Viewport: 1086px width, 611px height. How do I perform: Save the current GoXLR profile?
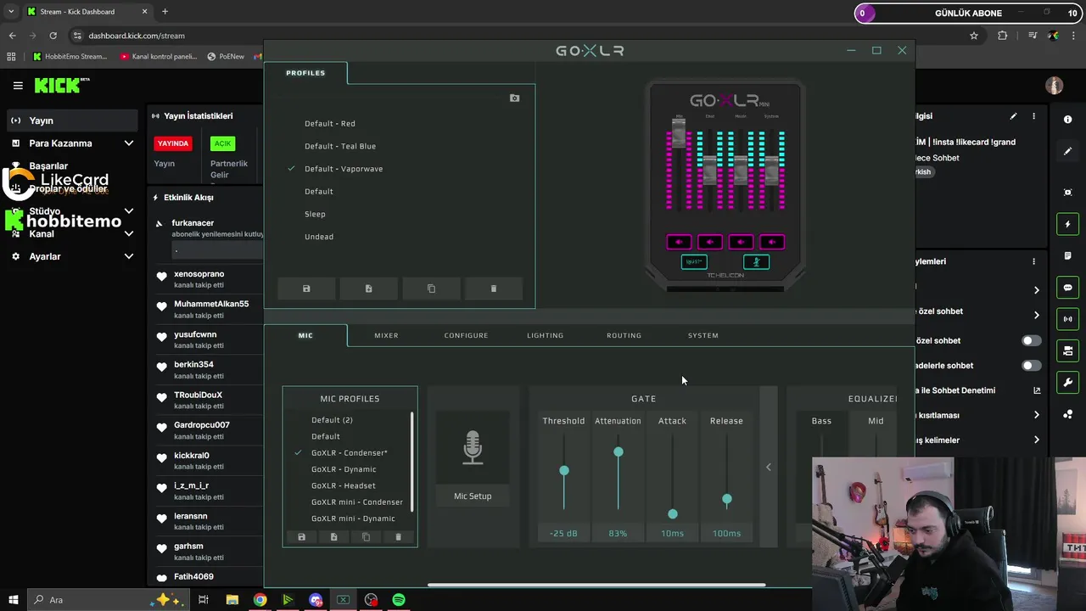pyautogui.click(x=306, y=289)
